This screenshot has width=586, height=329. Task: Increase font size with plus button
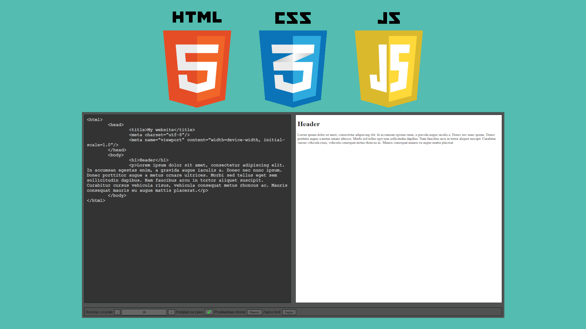[x=171, y=312]
